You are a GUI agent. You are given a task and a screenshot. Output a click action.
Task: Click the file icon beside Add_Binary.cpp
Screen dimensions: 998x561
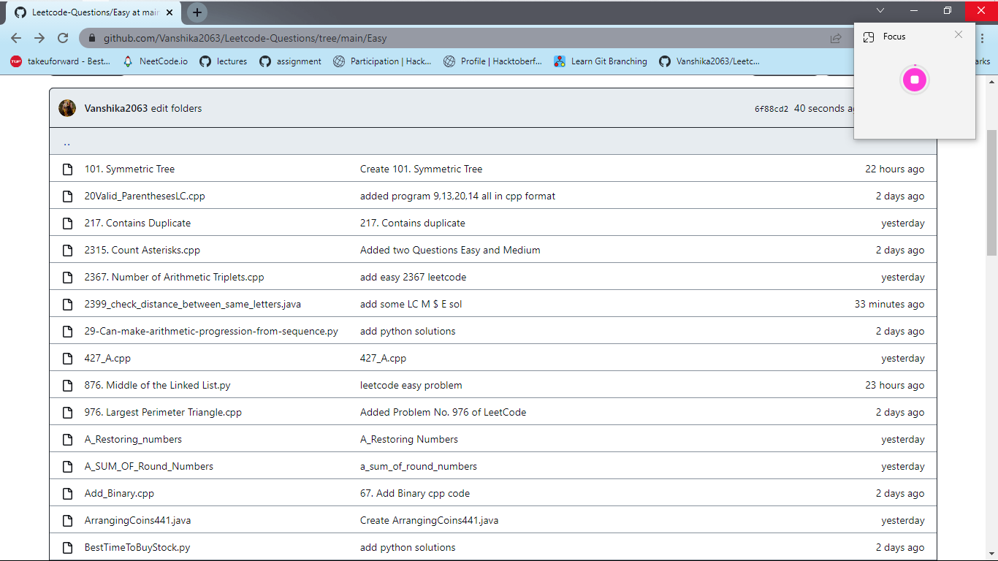[x=67, y=493]
